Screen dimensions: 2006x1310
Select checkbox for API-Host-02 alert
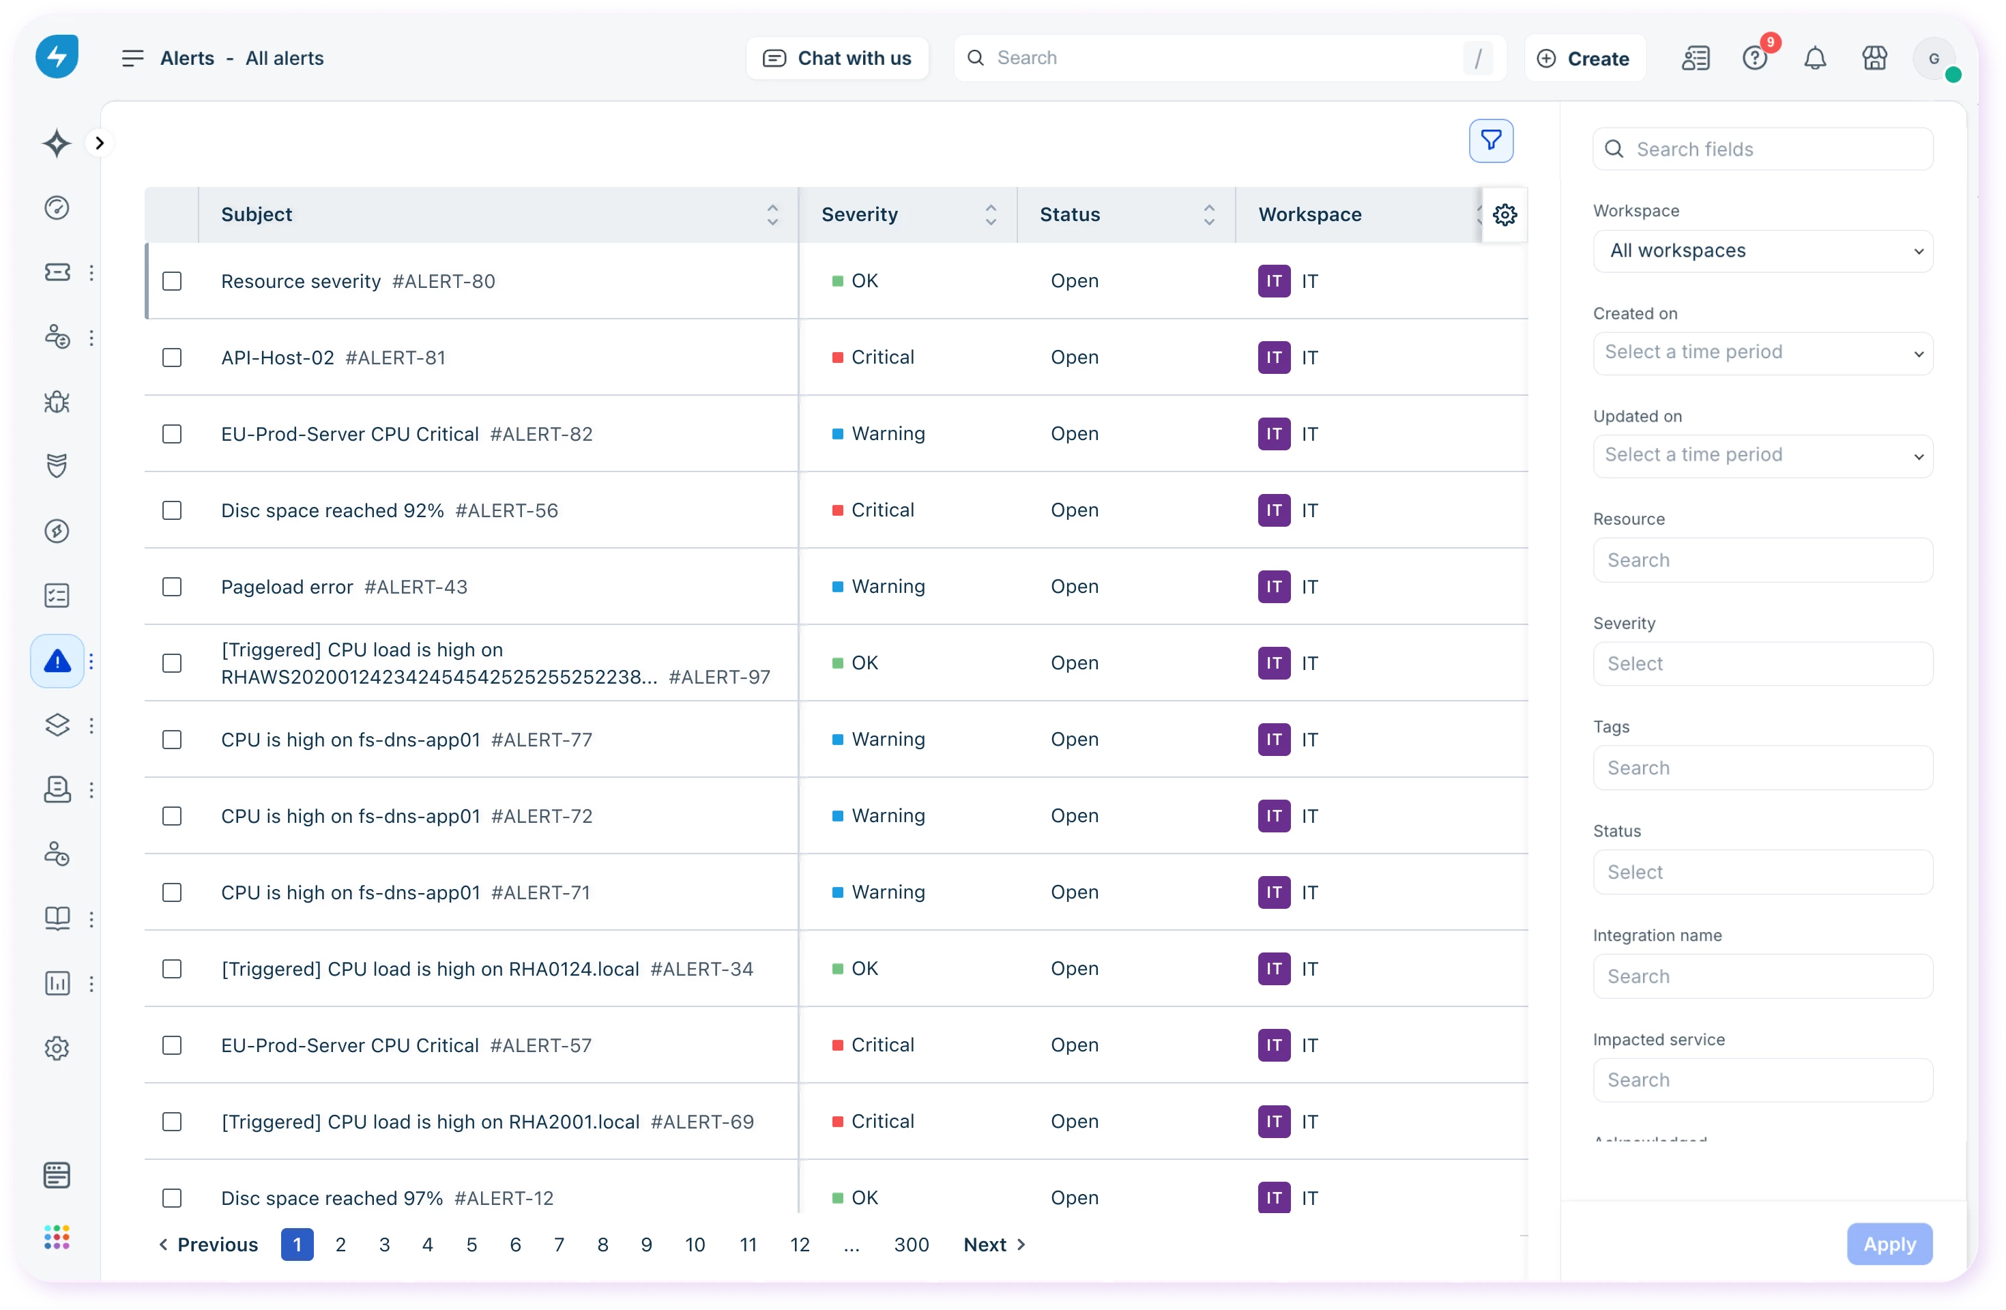coord(172,358)
